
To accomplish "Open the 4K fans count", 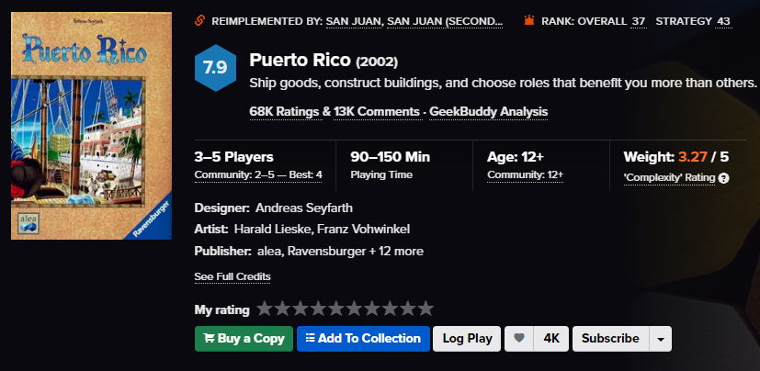I will (x=551, y=338).
